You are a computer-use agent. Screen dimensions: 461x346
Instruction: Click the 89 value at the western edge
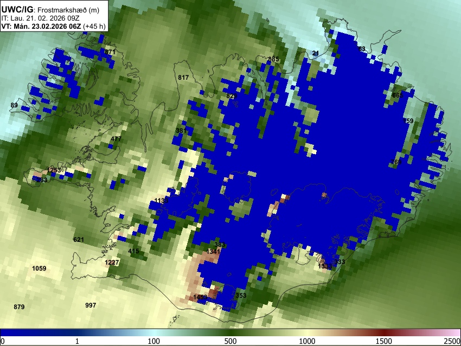pyautogui.click(x=14, y=105)
